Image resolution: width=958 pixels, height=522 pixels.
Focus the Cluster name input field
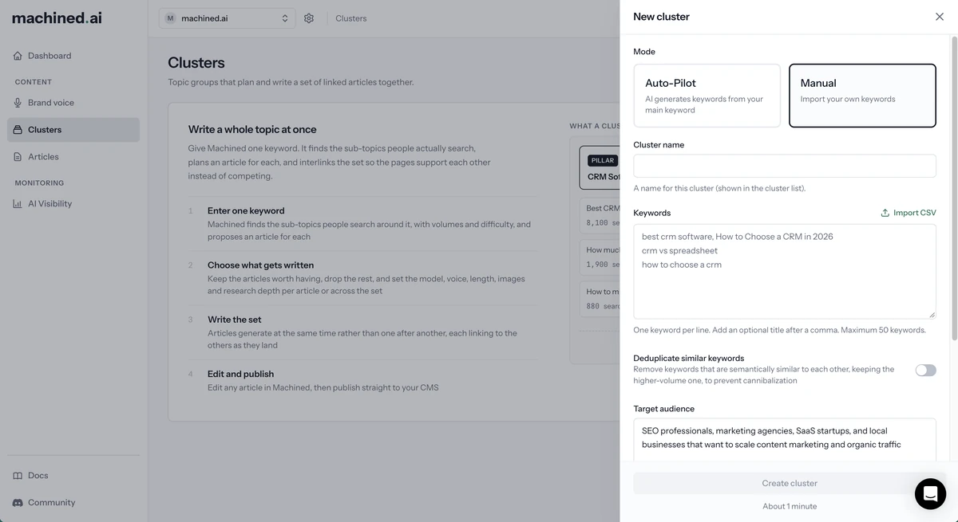[785, 166]
